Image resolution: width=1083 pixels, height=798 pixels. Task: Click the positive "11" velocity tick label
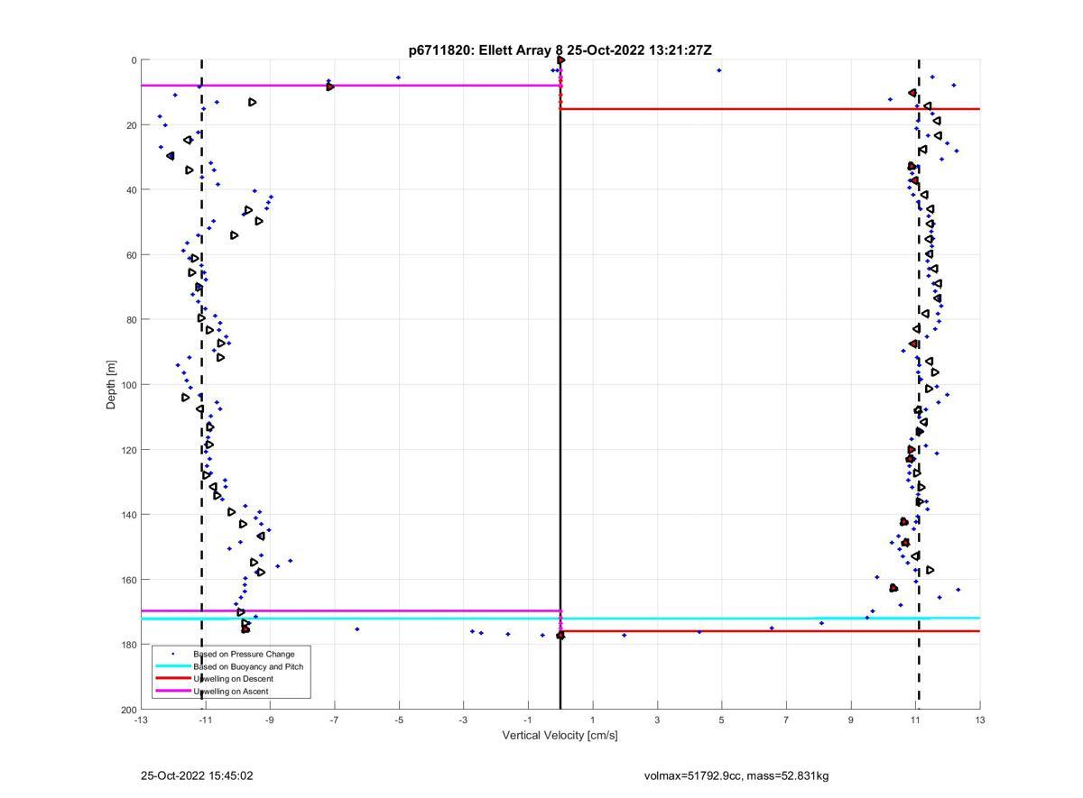915,720
